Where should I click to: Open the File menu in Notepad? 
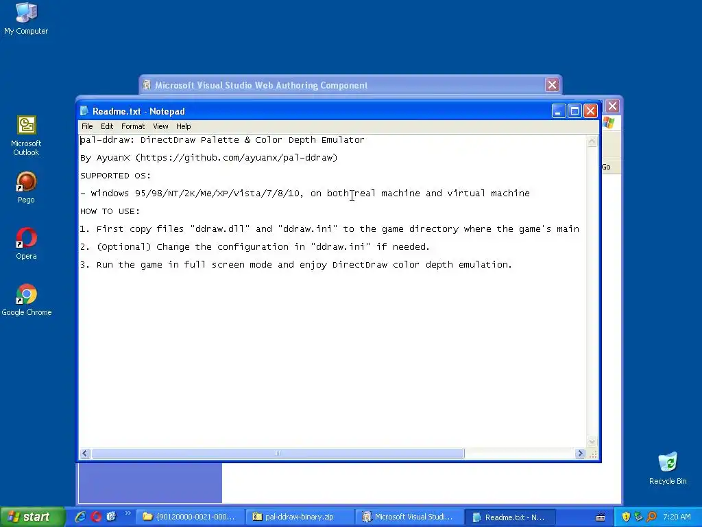click(x=87, y=126)
